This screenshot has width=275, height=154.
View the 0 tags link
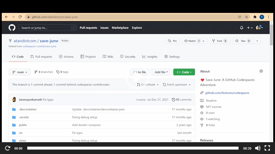pyautogui.click(x=63, y=72)
